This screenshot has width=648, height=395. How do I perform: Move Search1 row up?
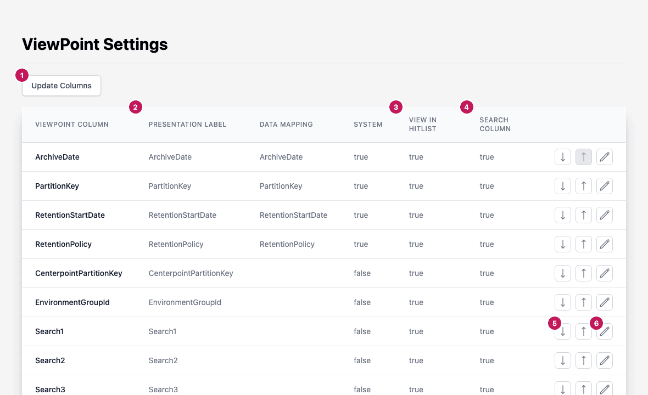584,331
